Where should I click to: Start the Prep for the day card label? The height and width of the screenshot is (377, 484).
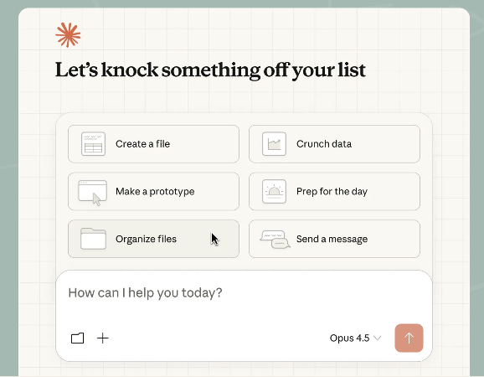(332, 192)
